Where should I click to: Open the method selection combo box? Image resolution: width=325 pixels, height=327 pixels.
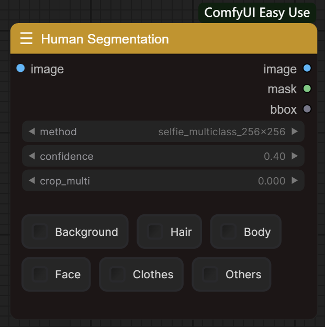click(x=163, y=132)
